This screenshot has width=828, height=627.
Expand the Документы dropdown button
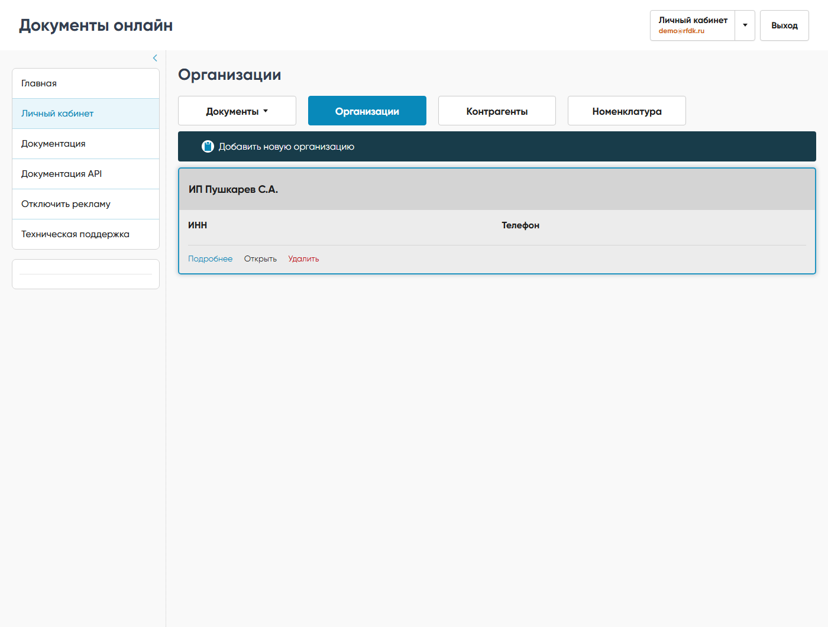[x=237, y=111]
